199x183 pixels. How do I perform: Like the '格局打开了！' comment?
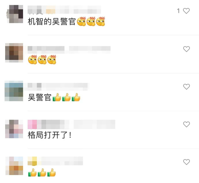pyautogui.click(x=186, y=124)
